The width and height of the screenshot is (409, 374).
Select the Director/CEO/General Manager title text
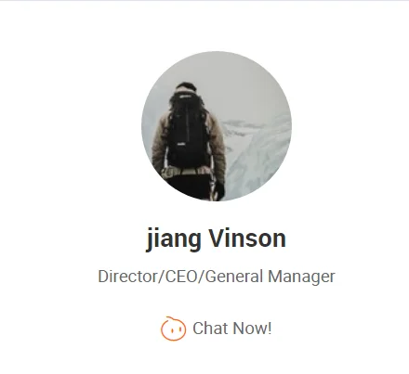point(217,277)
